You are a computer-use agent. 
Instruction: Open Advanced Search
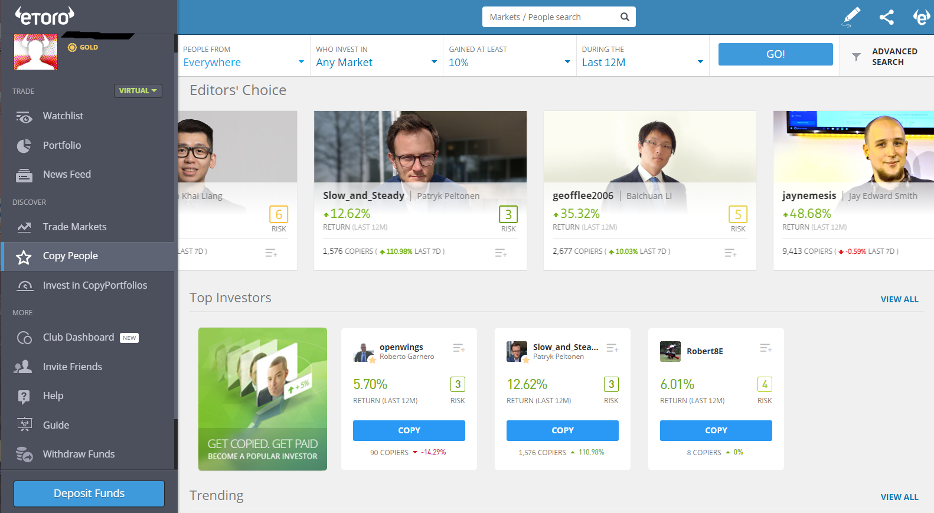coord(887,57)
